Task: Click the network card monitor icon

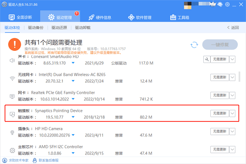Action: (12, 96)
